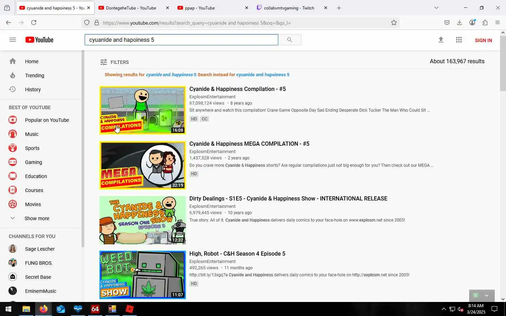This screenshot has height=316, width=506.
Task: Save to Pocket icon in toolbar
Action: coord(447,22)
